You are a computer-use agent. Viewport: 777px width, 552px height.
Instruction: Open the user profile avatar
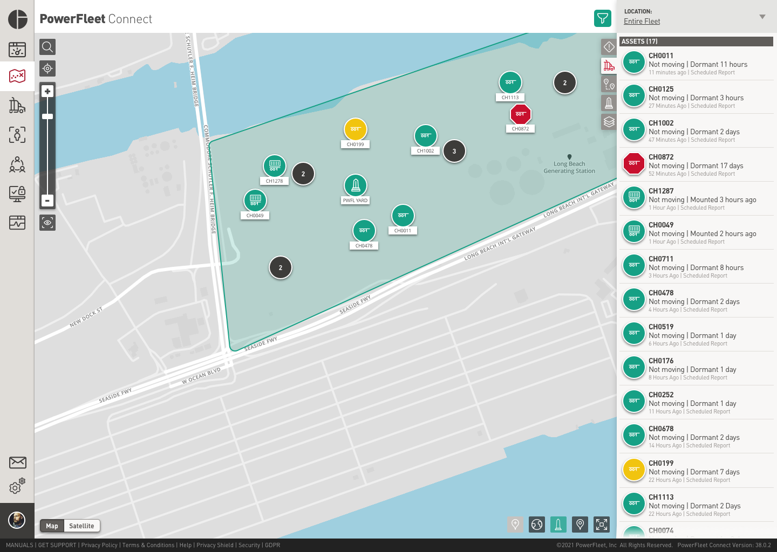point(17,520)
